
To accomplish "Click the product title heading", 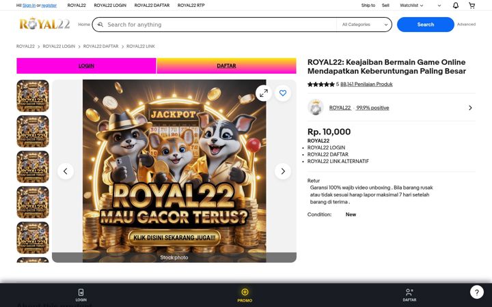I will point(387,66).
